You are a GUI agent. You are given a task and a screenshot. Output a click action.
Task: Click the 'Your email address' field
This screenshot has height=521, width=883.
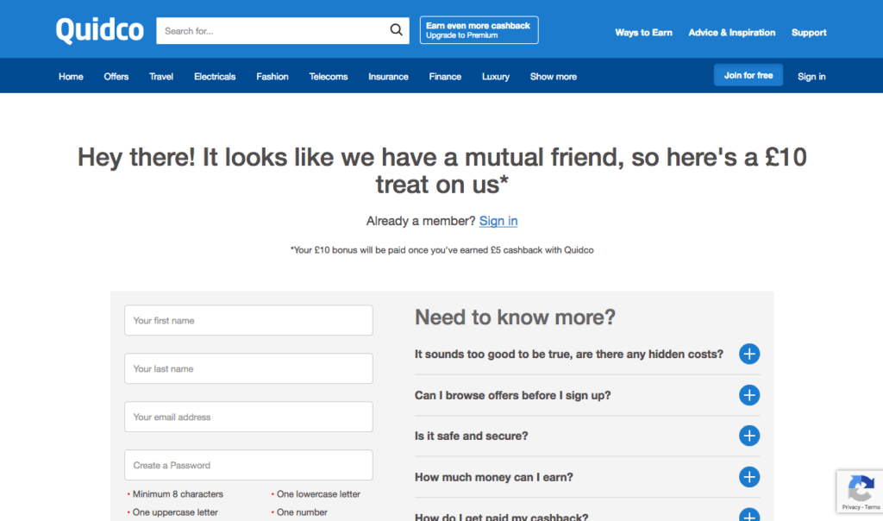point(248,417)
